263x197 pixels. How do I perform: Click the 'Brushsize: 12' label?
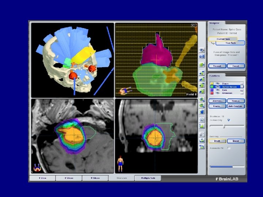pyautogui.click(x=217, y=116)
